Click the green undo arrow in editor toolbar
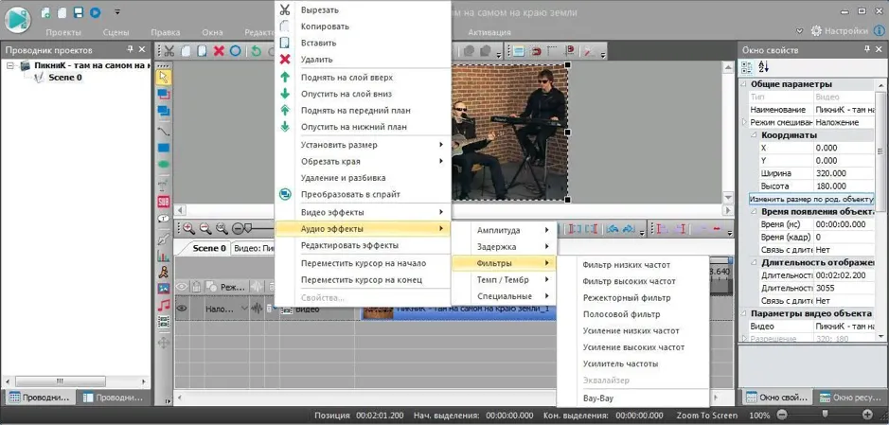Viewport: 889px width, 425px height. pyautogui.click(x=257, y=51)
